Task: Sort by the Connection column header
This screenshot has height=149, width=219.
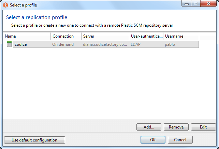Action: pos(66,36)
